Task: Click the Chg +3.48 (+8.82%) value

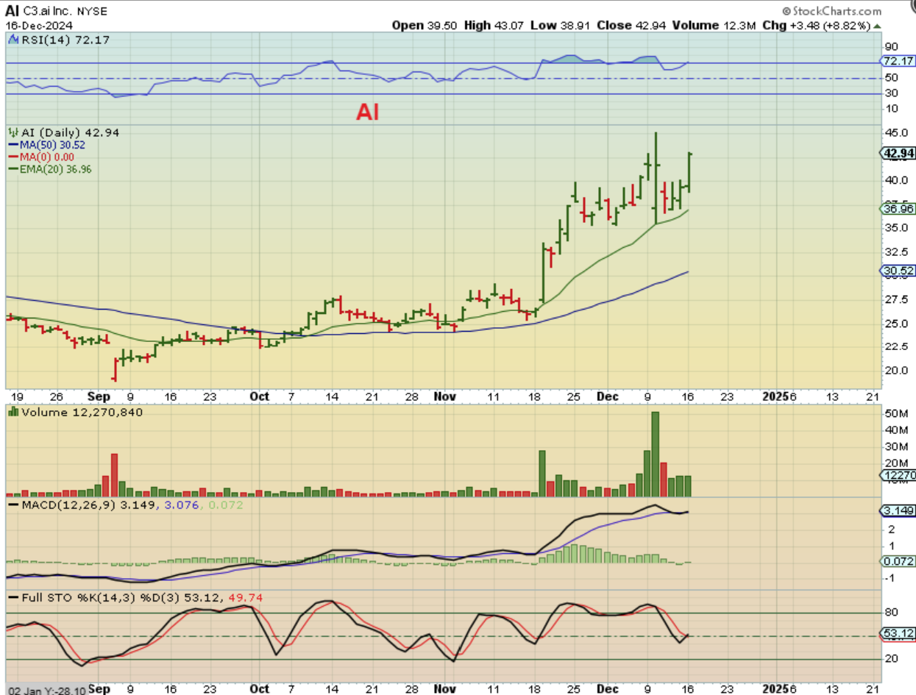Action: point(816,25)
